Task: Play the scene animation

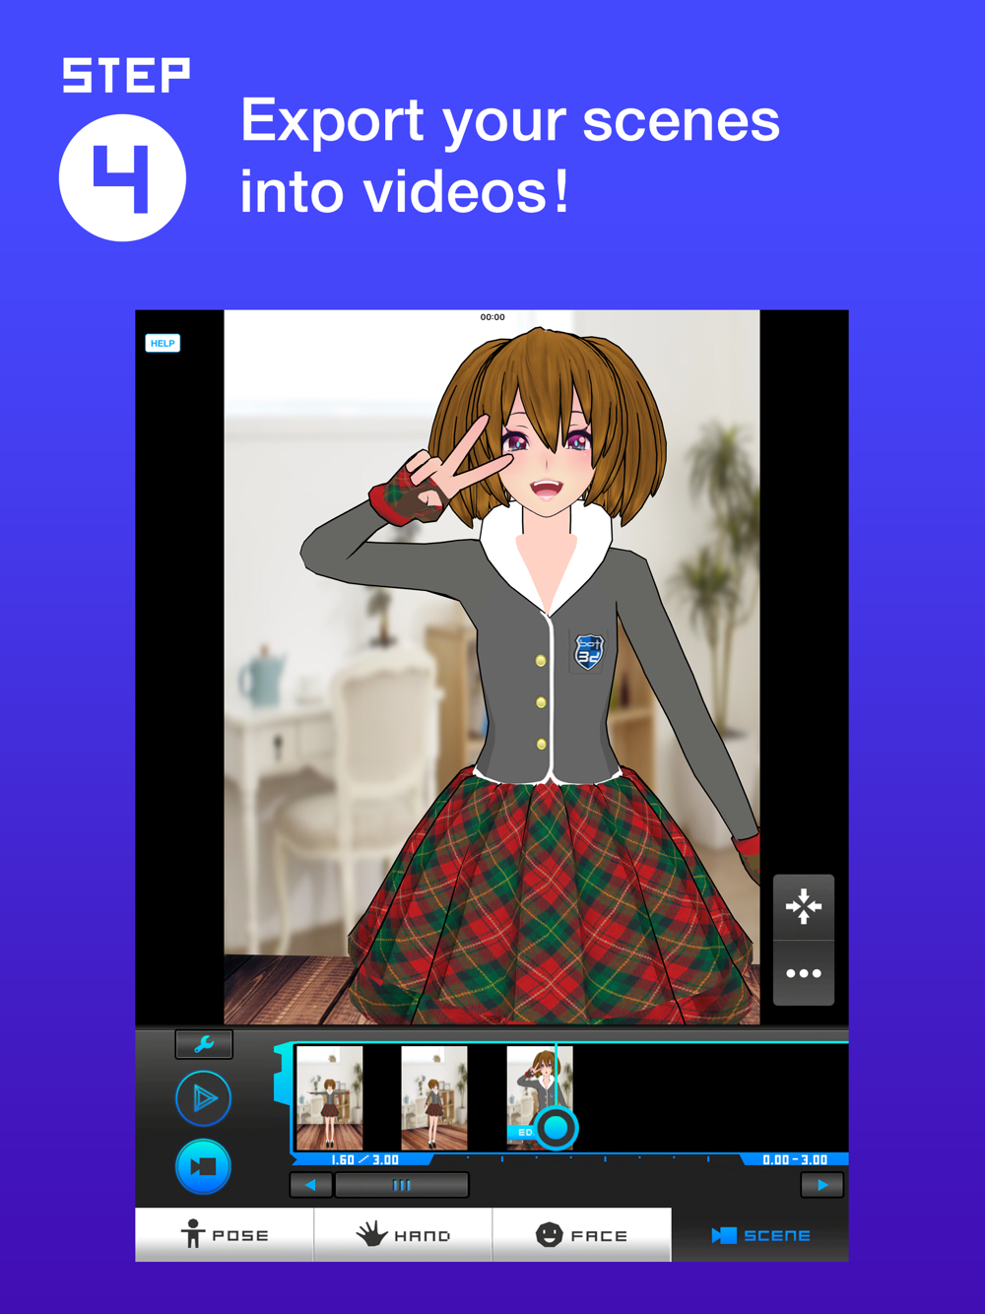Action: pos(204,1097)
